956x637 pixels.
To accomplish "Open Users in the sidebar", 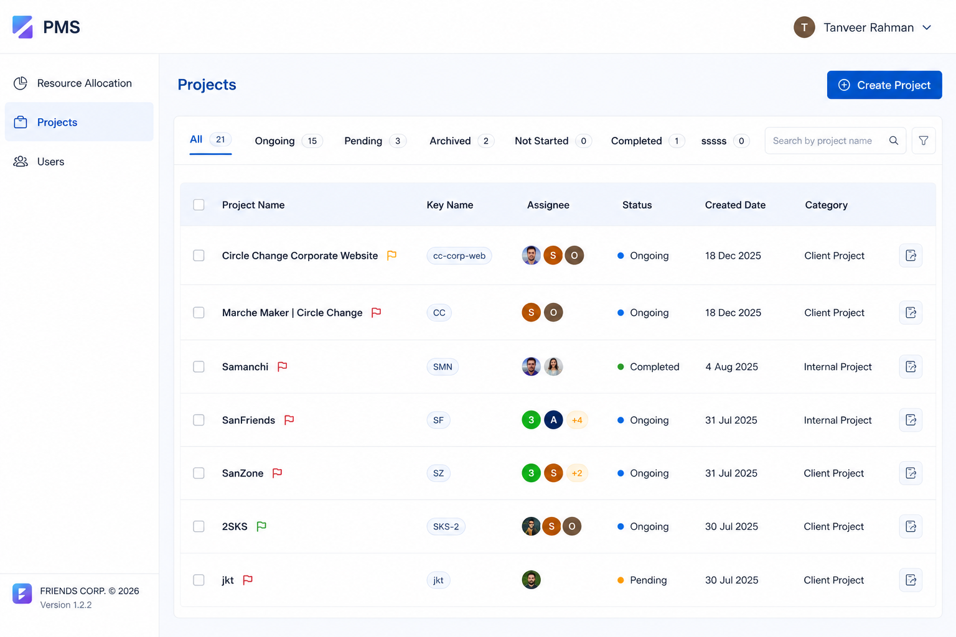I will 79,162.
